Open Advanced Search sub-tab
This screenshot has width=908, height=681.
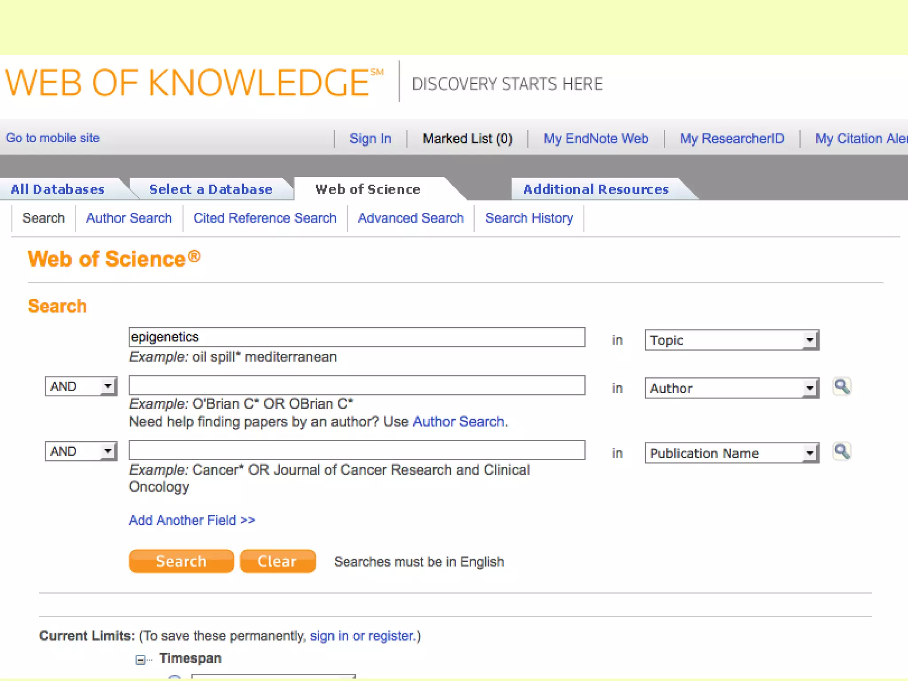coord(411,218)
